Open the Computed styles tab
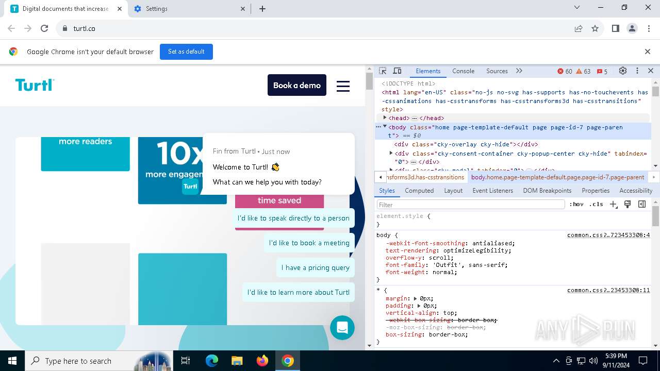The width and height of the screenshot is (660, 371). [x=419, y=191]
